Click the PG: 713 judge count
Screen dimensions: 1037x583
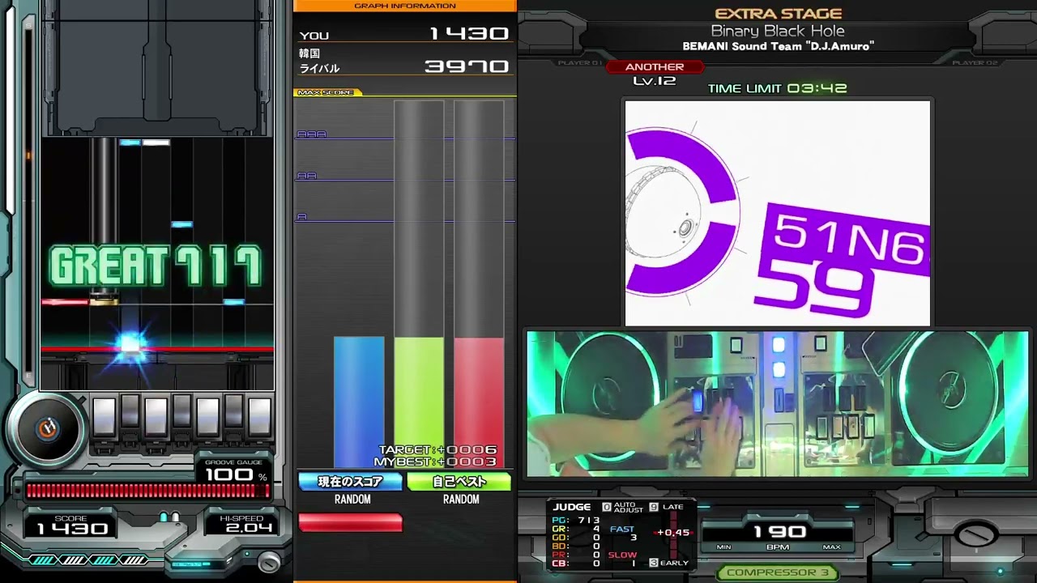coord(576,521)
